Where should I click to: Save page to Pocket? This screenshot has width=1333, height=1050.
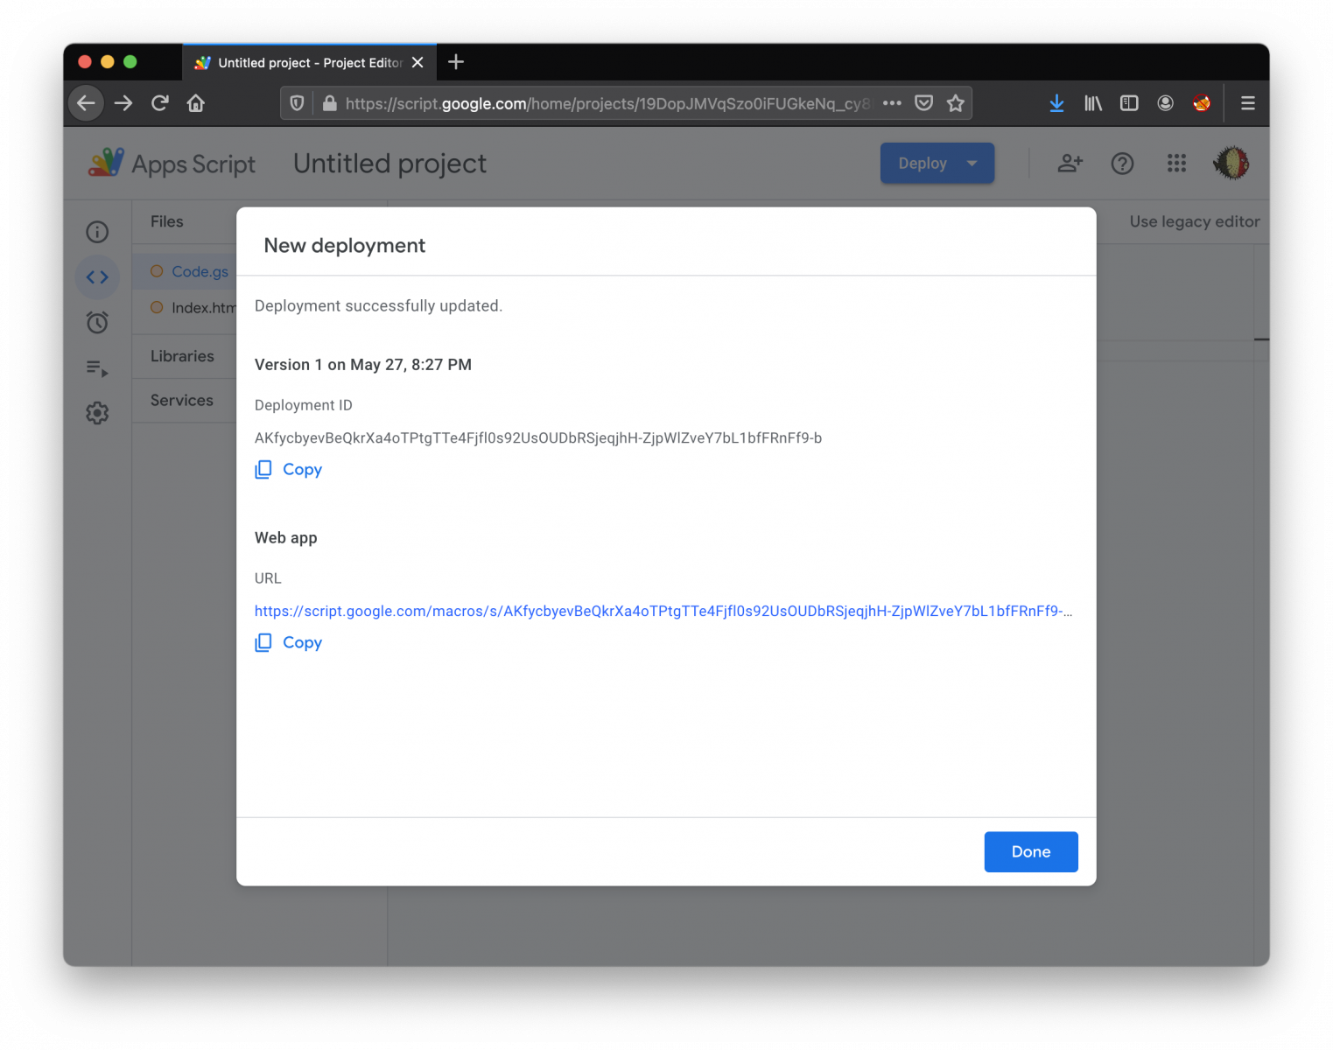tap(923, 103)
